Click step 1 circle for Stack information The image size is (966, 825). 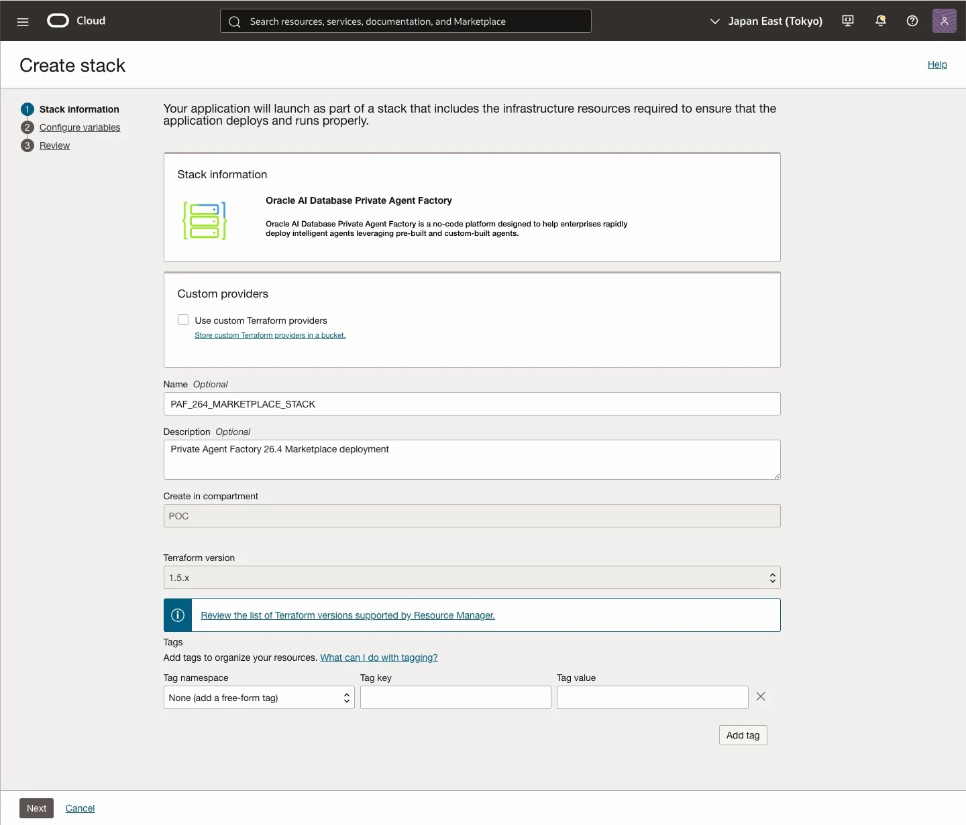pyautogui.click(x=28, y=109)
